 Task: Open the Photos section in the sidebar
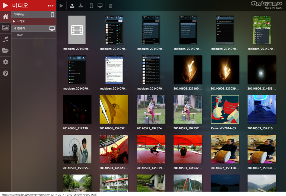pos(5,28)
